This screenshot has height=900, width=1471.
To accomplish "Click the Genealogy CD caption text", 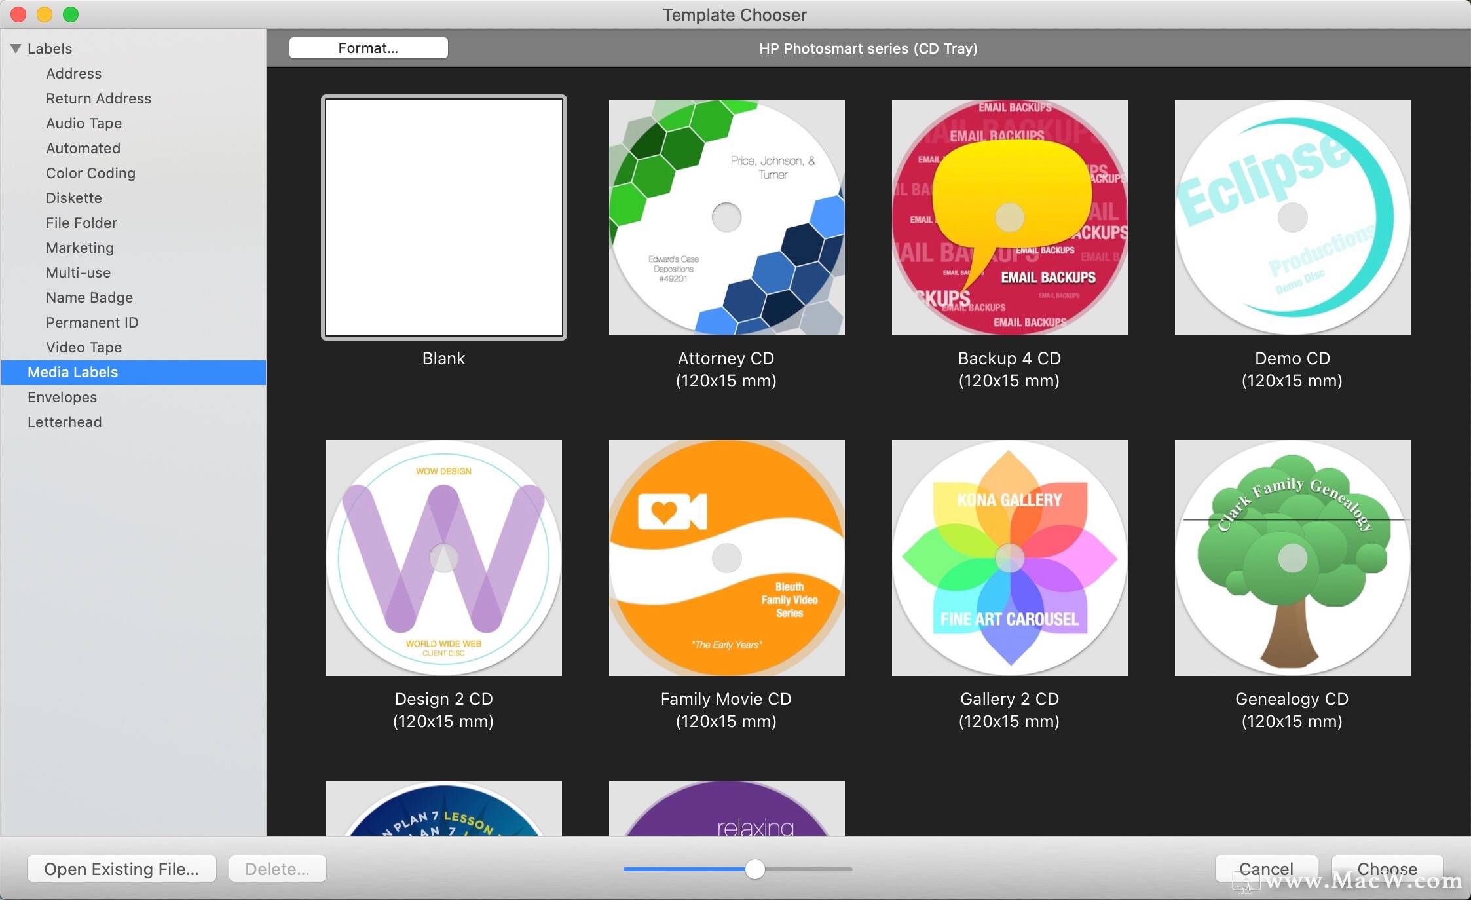I will point(1292,710).
